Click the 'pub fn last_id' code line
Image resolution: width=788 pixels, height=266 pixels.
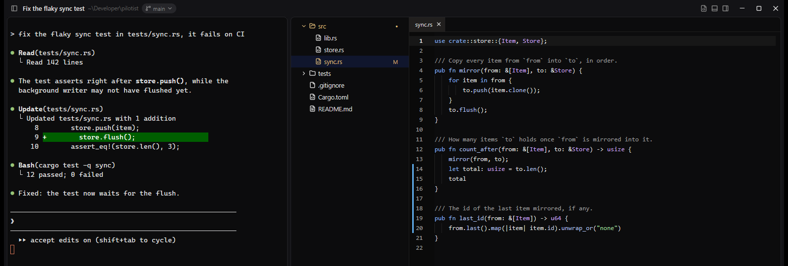[x=501, y=218]
